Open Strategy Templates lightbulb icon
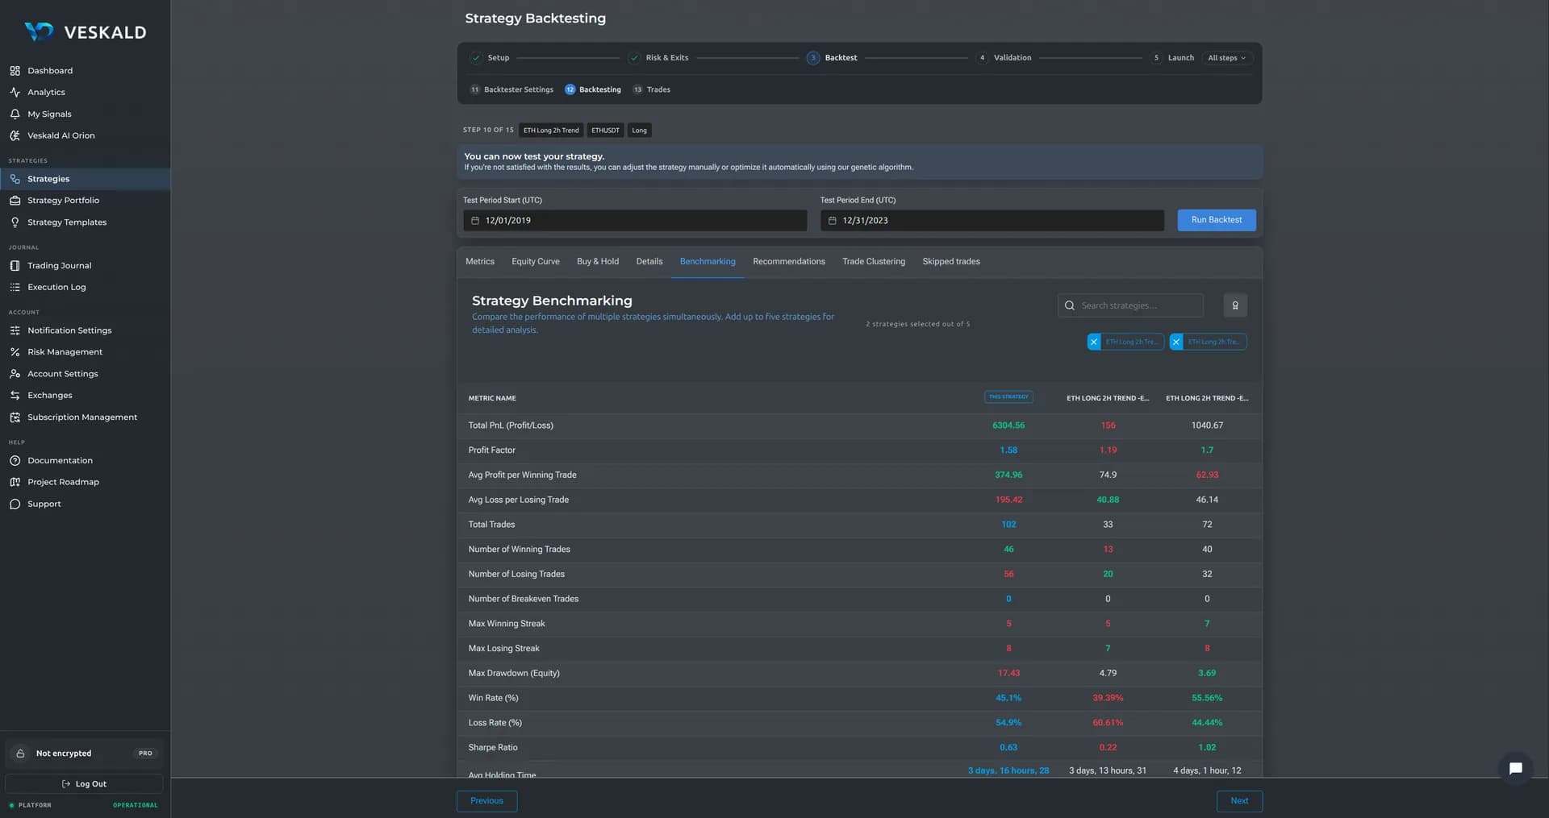The image size is (1549, 818). [15, 222]
